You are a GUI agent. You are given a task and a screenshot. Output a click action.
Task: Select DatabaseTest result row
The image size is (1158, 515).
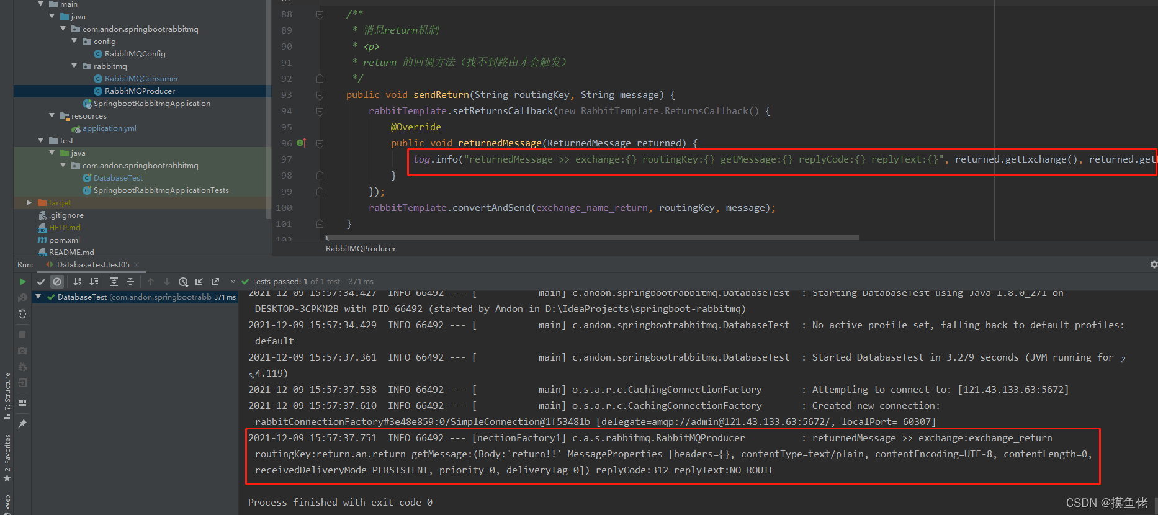click(135, 297)
